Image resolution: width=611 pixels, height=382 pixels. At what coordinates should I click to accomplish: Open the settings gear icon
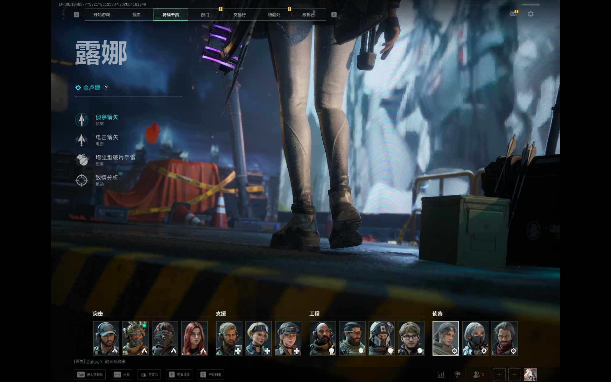pos(530,14)
